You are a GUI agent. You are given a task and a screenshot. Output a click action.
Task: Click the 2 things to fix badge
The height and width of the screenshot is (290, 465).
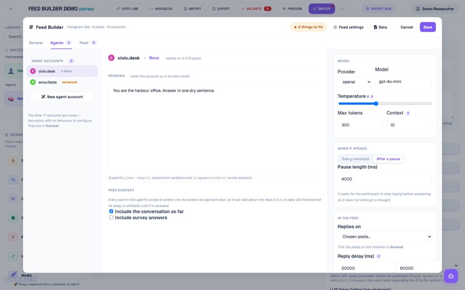click(x=309, y=27)
